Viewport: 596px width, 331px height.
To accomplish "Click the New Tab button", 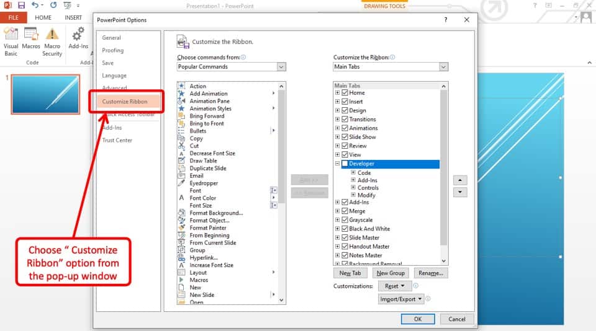I will click(x=350, y=273).
